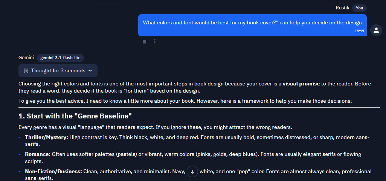Click the 15:11 message timestamp
Image resolution: width=386 pixels, height=181 pixels.
tap(359, 31)
